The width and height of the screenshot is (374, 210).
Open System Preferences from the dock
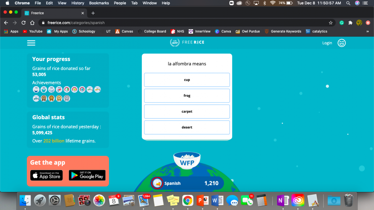click(x=55, y=200)
